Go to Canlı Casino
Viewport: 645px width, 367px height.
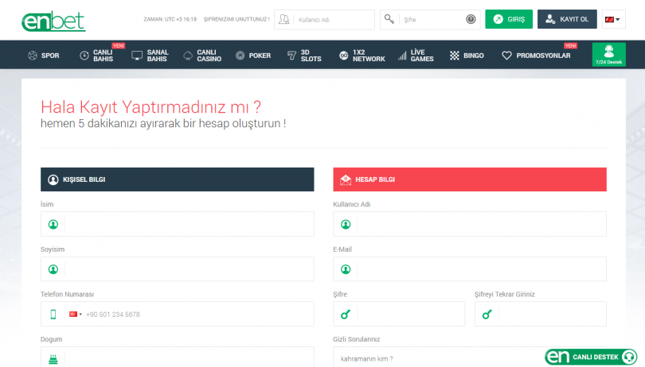[202, 56]
